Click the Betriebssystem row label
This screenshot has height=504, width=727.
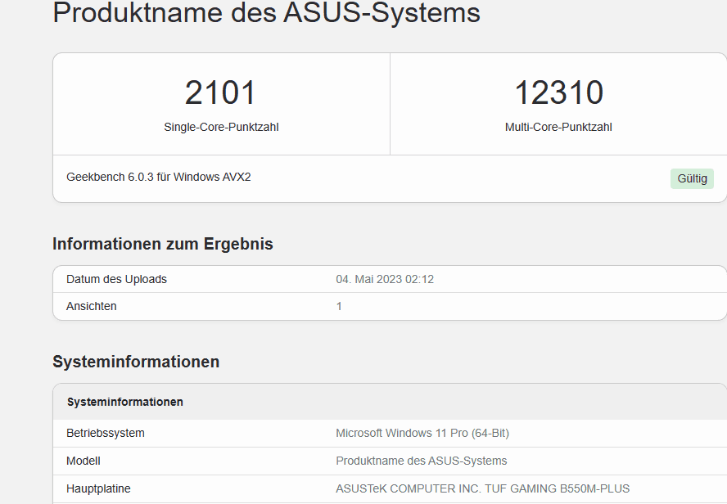(x=106, y=433)
